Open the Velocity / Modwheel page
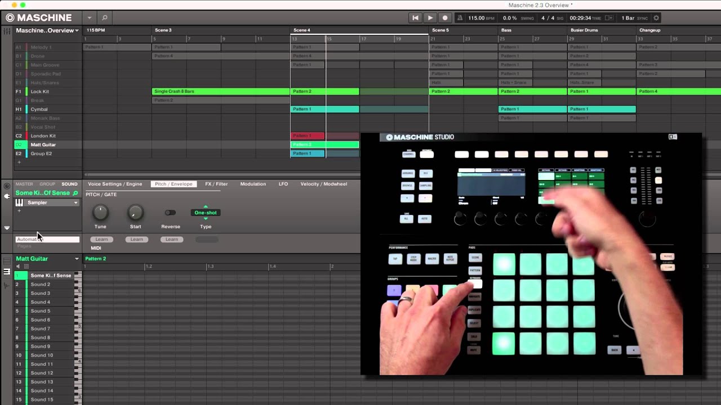721x405 pixels. 324,184
